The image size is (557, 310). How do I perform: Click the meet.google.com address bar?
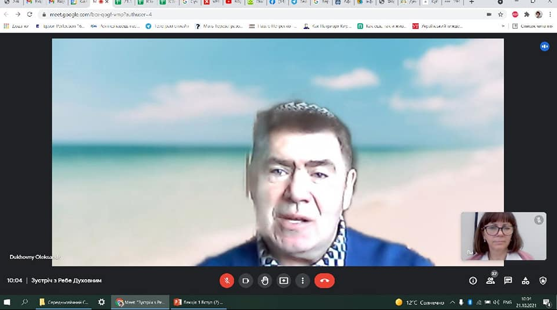(x=233, y=15)
